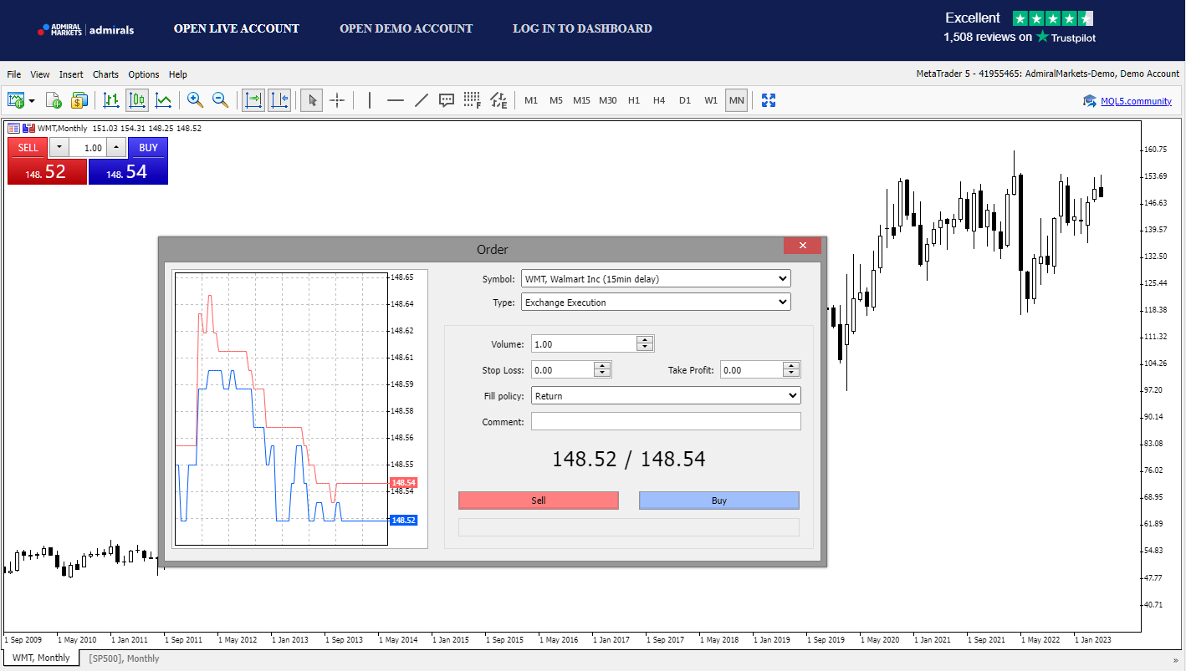Open the File menu

[x=14, y=74]
